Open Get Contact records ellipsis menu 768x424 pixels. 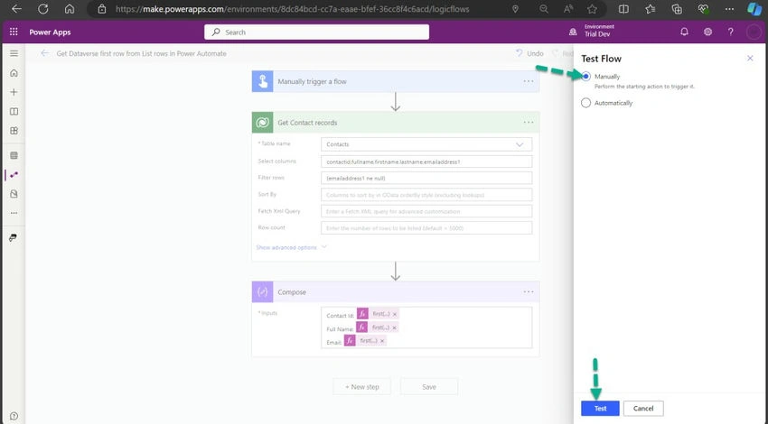click(x=528, y=123)
